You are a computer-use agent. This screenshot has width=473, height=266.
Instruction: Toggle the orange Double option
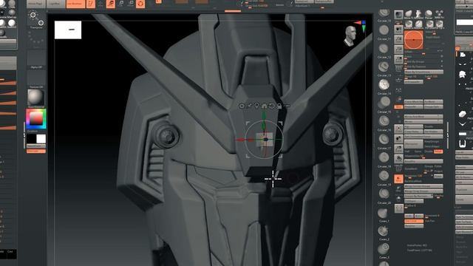pos(438,151)
